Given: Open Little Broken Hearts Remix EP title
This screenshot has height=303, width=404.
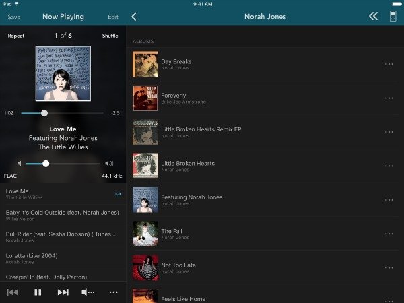Looking at the screenshot, I should click(x=201, y=129).
